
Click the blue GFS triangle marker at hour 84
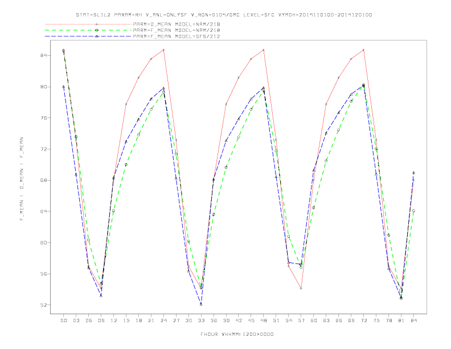[413, 173]
